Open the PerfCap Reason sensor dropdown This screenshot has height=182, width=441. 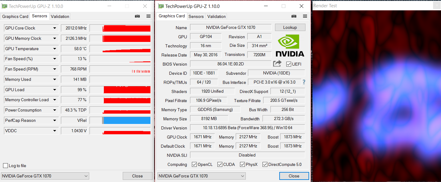click(55, 120)
